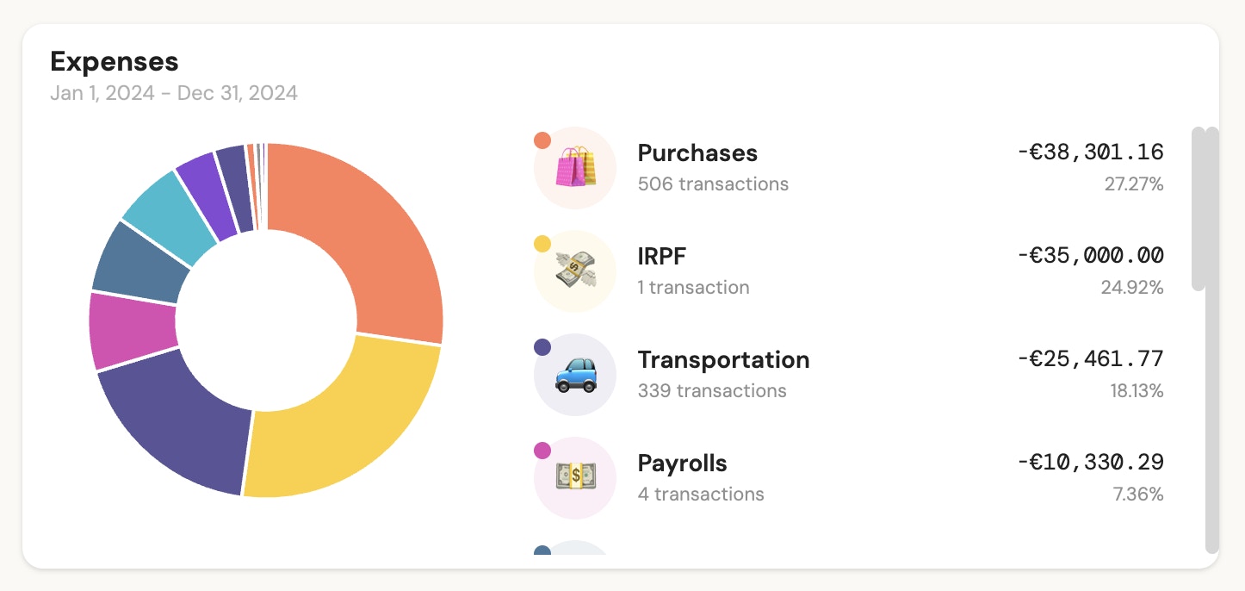1245x591 pixels.
Task: Open the Transportation category label
Action: click(x=723, y=360)
